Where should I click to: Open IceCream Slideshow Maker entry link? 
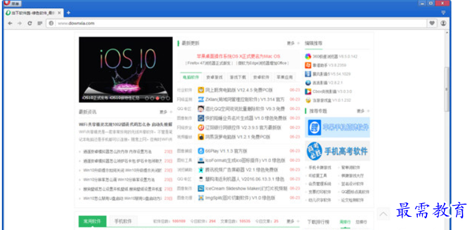pos(246,188)
